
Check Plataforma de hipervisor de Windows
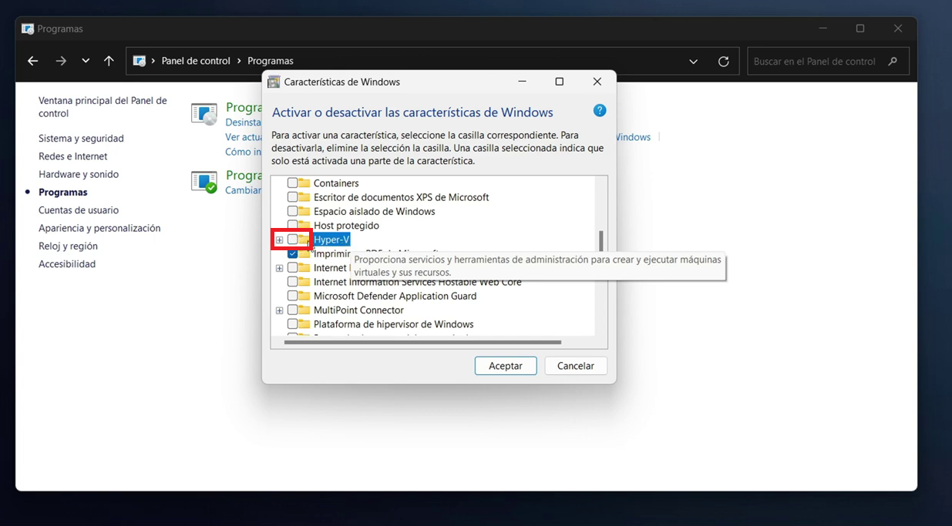point(292,324)
